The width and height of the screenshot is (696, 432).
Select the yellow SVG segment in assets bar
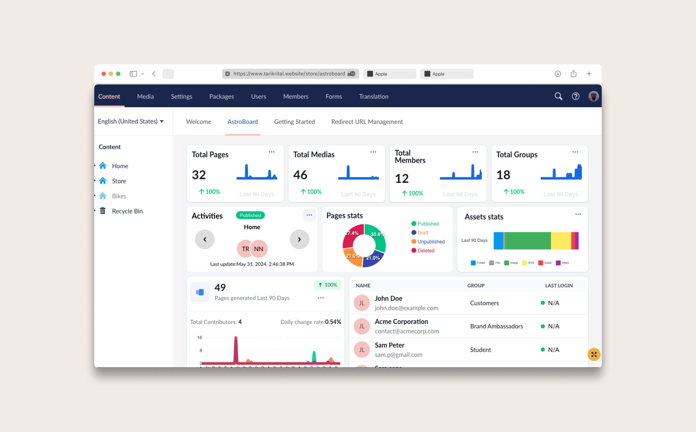561,241
